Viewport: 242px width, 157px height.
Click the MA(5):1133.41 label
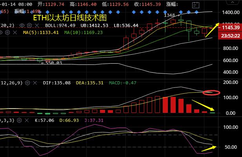tap(41, 32)
